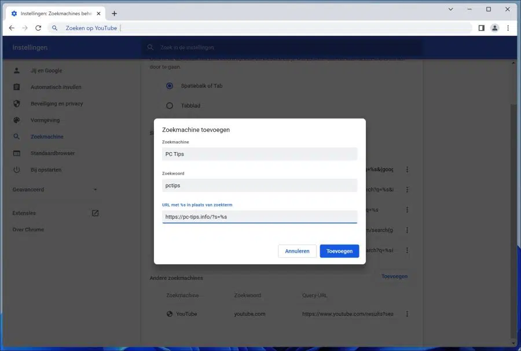Click the YouTube globe icon in the list
Image resolution: width=521 pixels, height=351 pixels.
tap(170, 314)
